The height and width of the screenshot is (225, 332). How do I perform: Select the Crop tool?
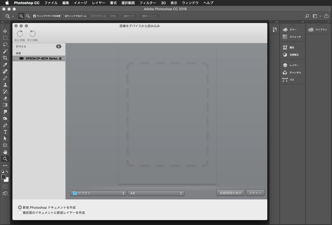tap(5, 58)
